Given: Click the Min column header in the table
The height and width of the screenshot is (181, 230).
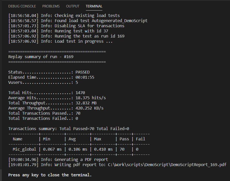Looking at the screenshot, I should 46,139.
